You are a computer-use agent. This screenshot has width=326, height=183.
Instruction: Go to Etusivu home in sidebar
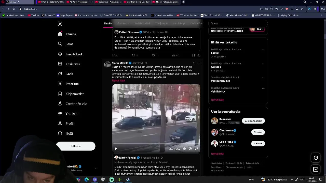point(68,34)
